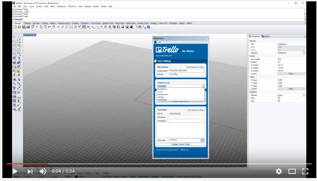Open file using the folder icon

point(19,27)
